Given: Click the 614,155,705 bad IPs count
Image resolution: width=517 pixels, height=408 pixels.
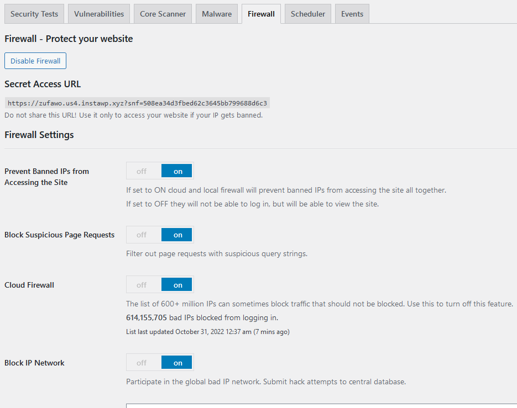Looking at the screenshot, I should click(x=147, y=318).
